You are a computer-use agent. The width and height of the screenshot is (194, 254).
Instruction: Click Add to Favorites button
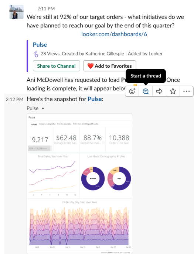tap(110, 66)
